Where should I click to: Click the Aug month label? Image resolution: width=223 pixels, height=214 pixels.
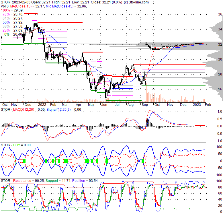(130, 105)
